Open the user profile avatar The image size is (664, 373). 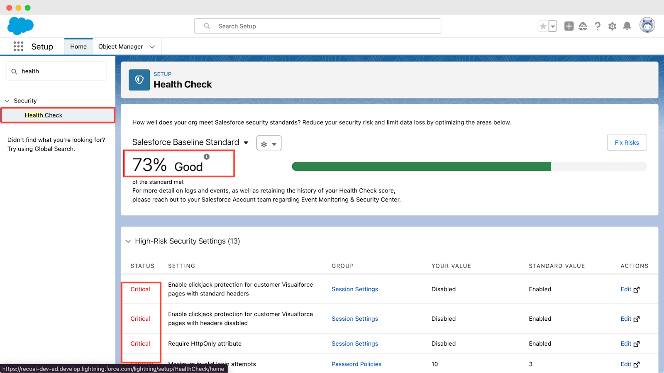tap(647, 25)
